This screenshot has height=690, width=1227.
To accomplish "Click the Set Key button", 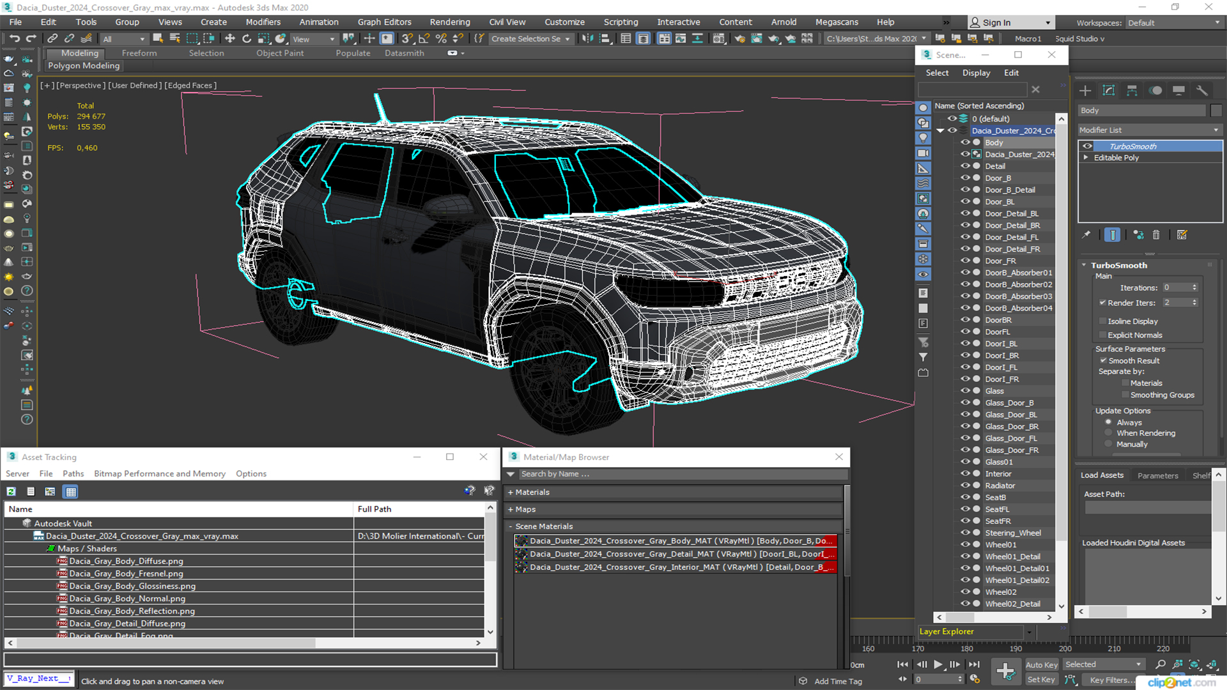I will [1041, 680].
